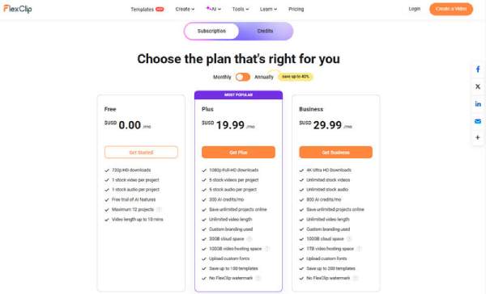Image resolution: width=486 pixels, height=294 pixels.
Task: Click info icon next to 1TB video hosting space
Action: (359, 249)
